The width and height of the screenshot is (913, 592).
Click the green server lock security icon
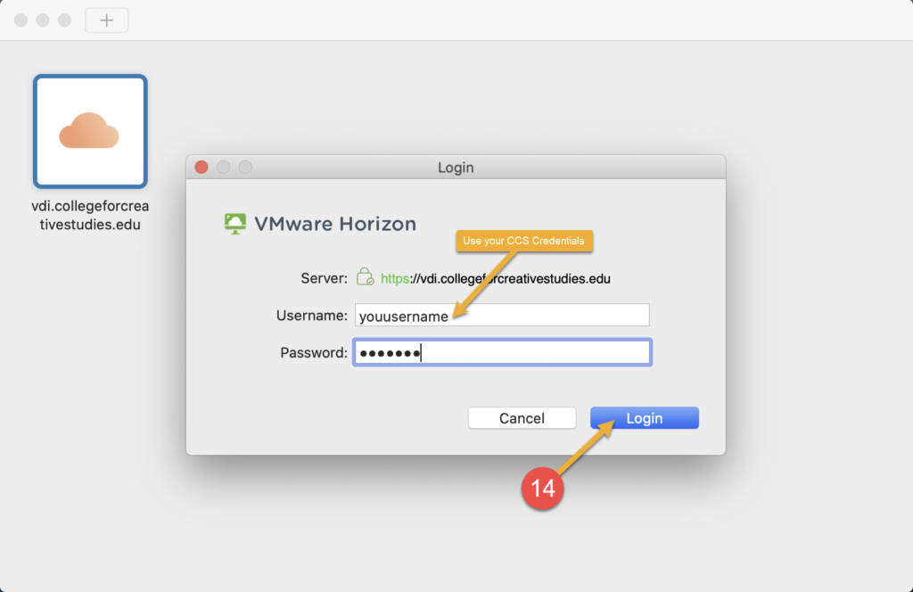pos(365,276)
